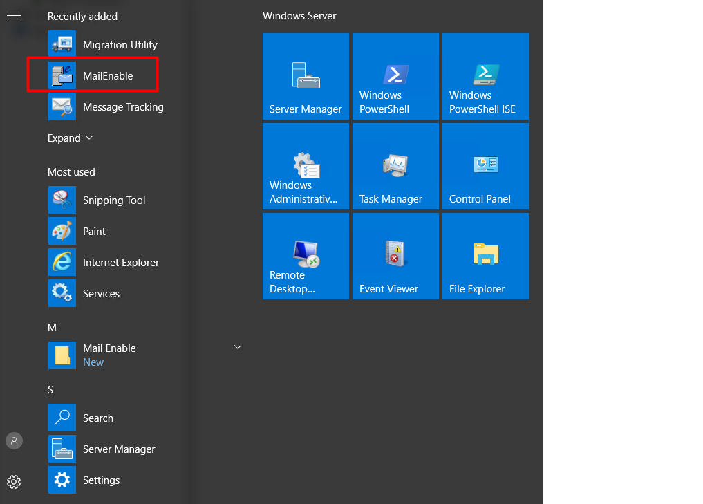
Task: Open the Remote Desktop tile
Action: (x=306, y=256)
